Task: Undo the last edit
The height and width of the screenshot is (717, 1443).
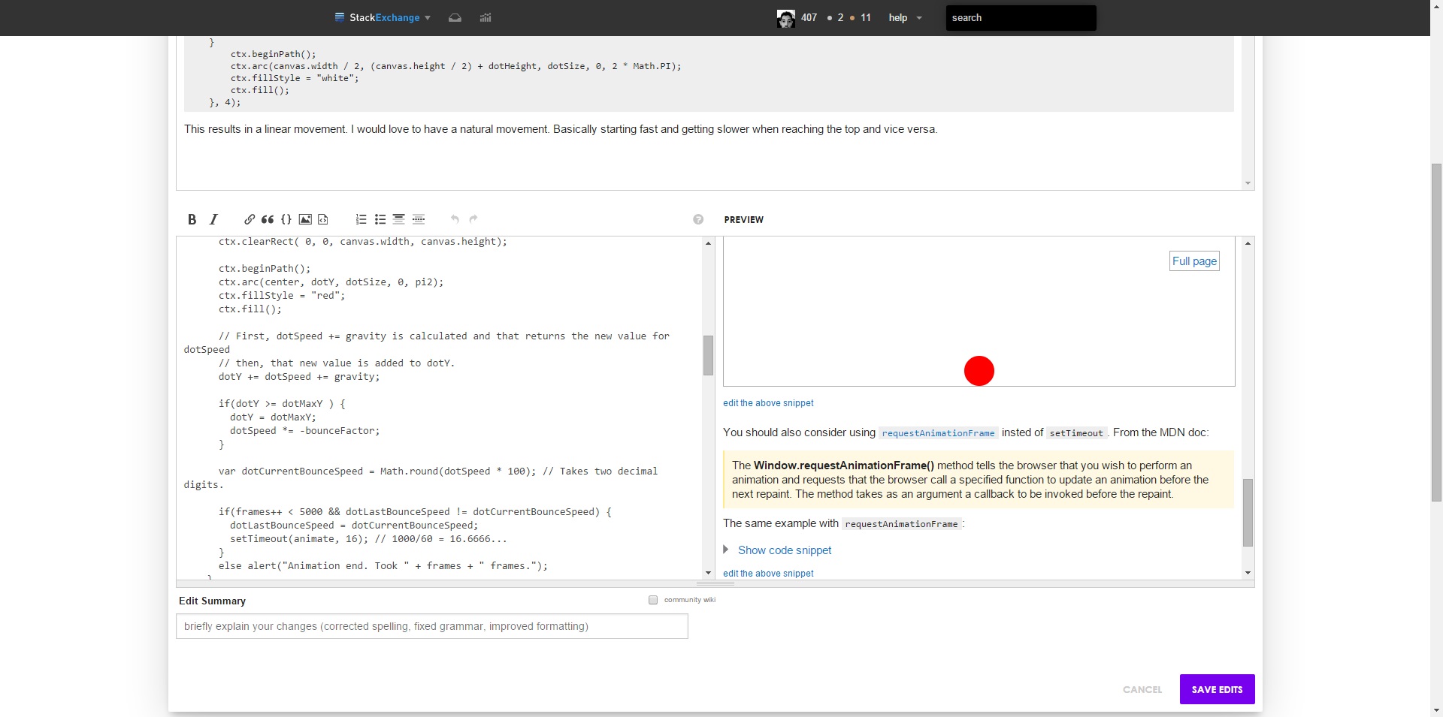Action: coord(455,219)
